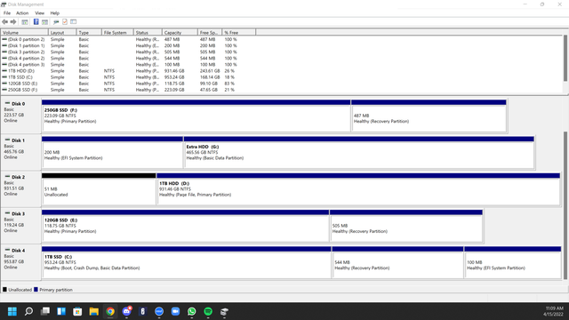Select the 1TB HDD (D:) partition on Disk 2
Screen dimensions: 569x320
click(x=358, y=189)
